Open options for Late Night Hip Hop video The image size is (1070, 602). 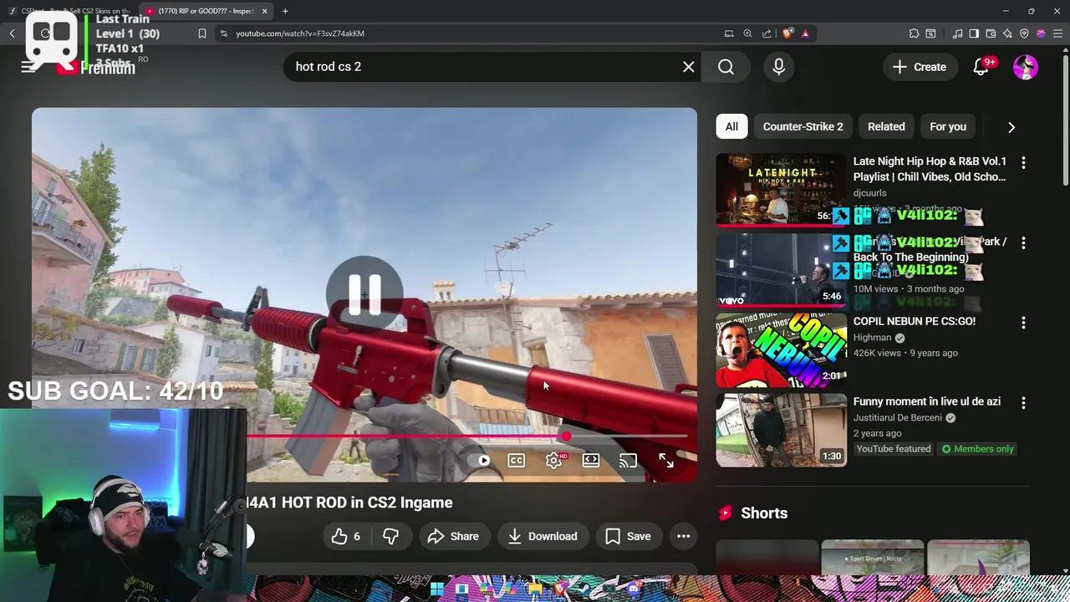click(x=1023, y=162)
